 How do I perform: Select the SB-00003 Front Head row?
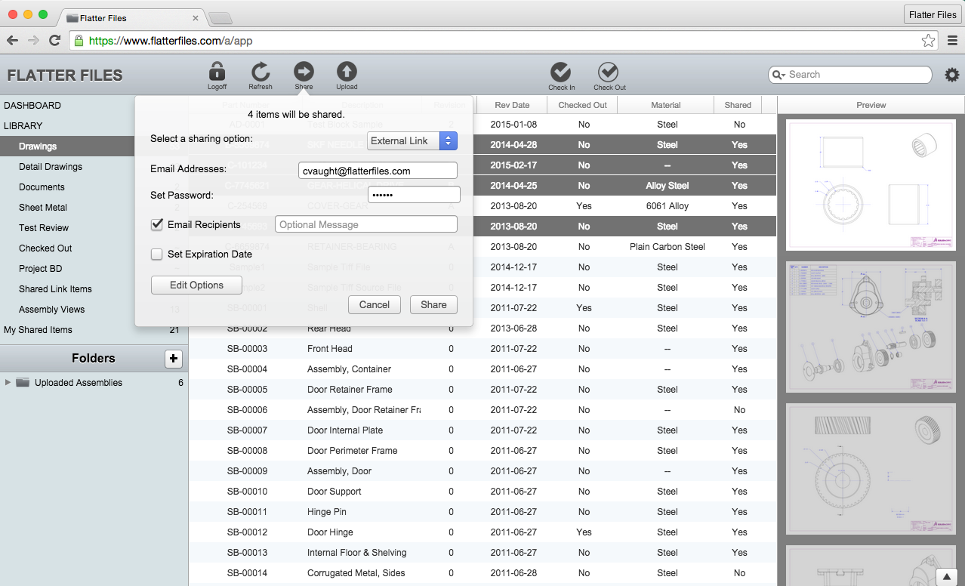pyautogui.click(x=482, y=349)
